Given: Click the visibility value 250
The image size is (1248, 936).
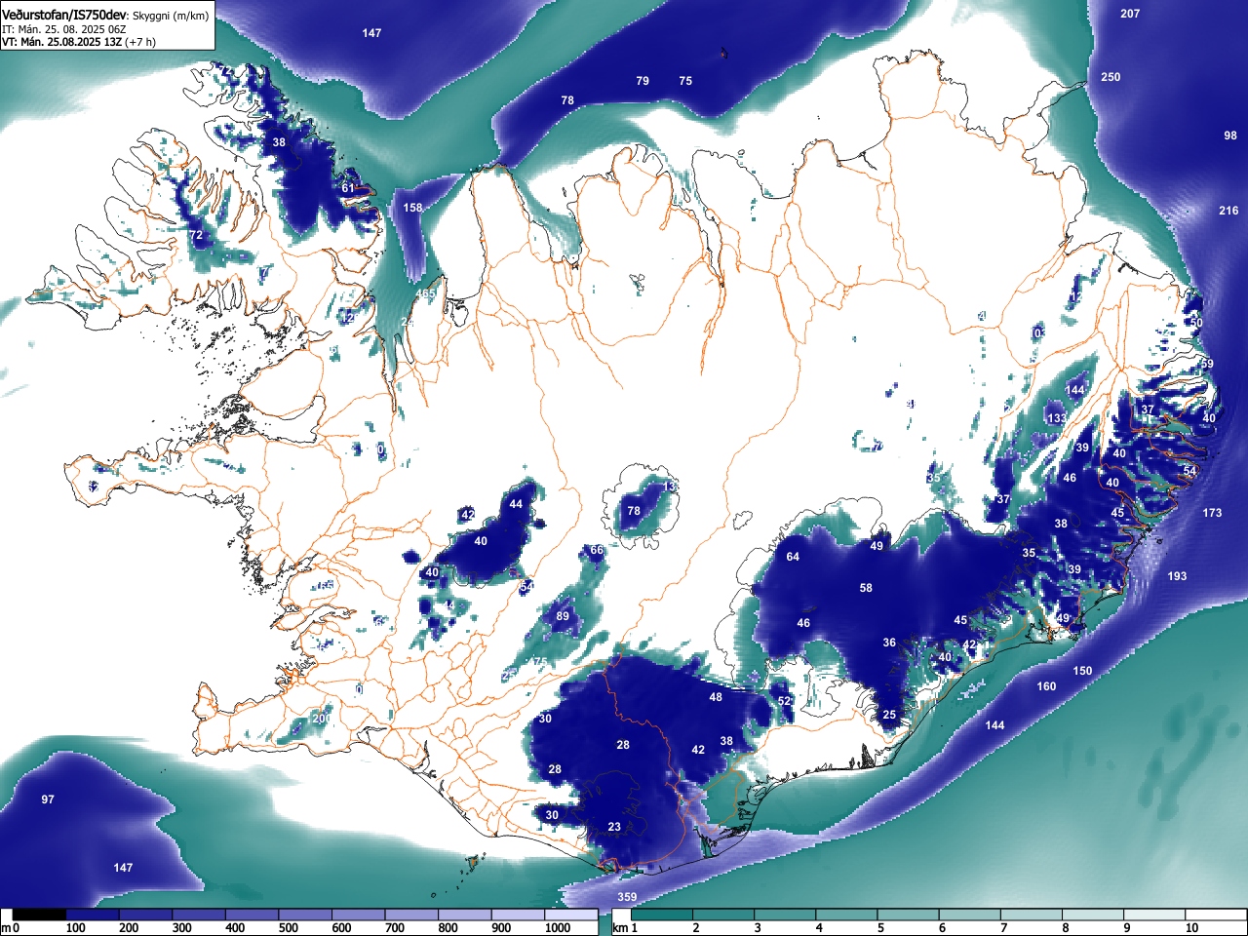Looking at the screenshot, I should click(x=1111, y=77).
